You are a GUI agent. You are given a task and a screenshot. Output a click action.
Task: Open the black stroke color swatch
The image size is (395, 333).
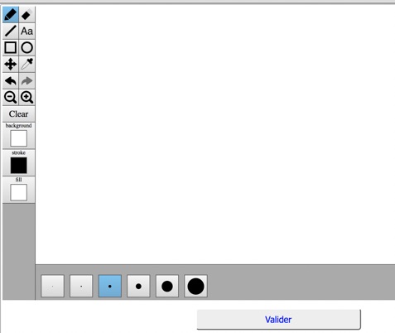click(x=18, y=165)
